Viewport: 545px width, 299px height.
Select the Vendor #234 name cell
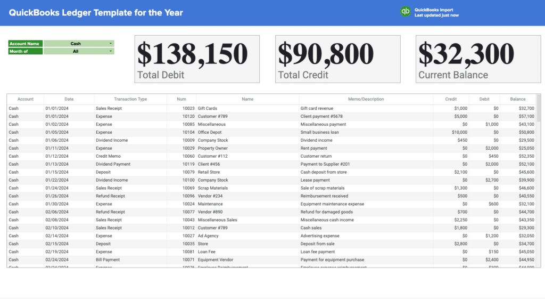[x=247, y=196]
